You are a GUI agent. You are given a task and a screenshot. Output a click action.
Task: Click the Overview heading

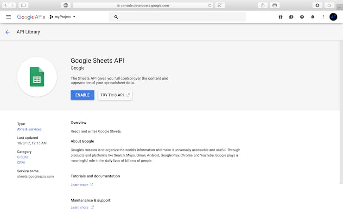point(78,123)
